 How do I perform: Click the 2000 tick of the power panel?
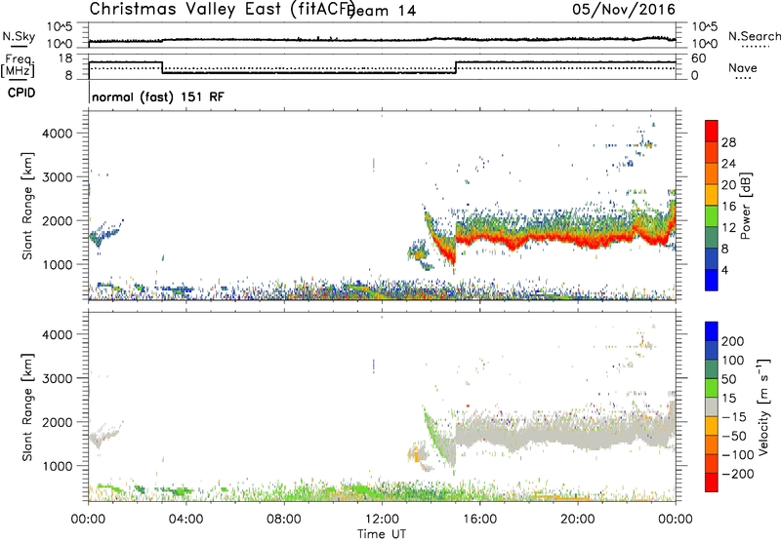tap(57, 220)
